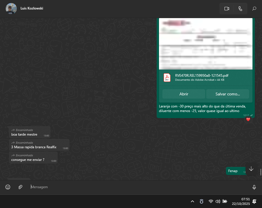
Task: Click the heart reaction on the message
Action: pyautogui.click(x=248, y=119)
